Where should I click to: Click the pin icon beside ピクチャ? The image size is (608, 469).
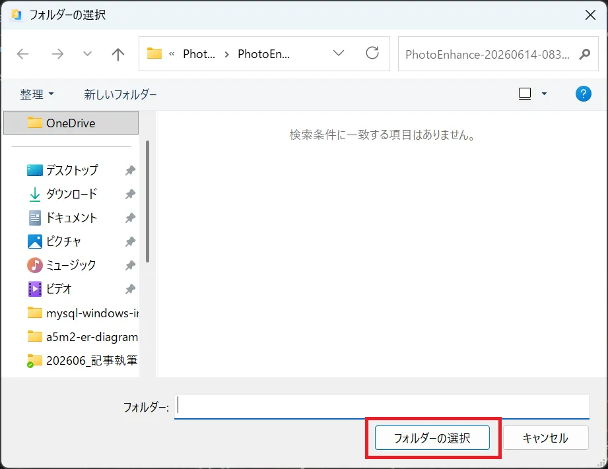pyautogui.click(x=130, y=241)
